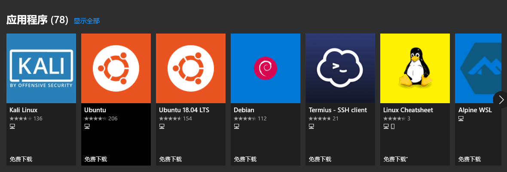Click the Ubuntu app title
Image resolution: width=507 pixels, height=172 pixels.
coord(95,110)
